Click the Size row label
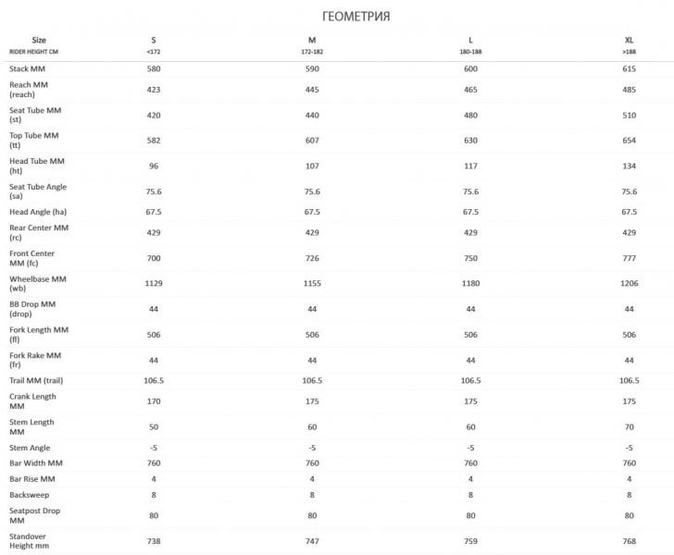The image size is (674, 555). click(39, 40)
